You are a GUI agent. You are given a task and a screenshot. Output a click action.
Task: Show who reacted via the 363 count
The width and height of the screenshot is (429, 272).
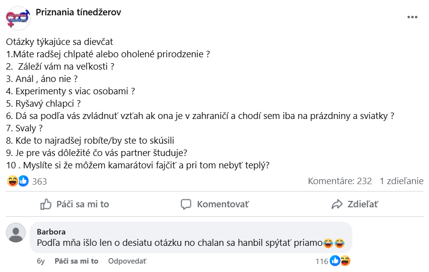[x=40, y=182]
